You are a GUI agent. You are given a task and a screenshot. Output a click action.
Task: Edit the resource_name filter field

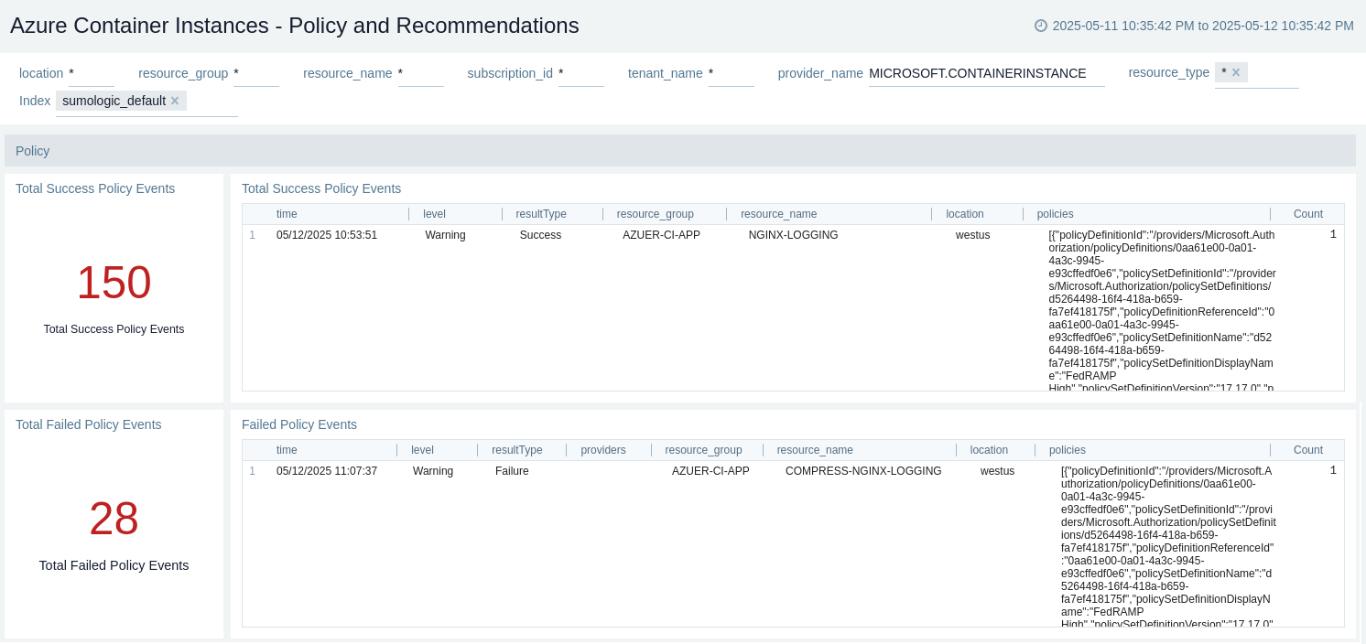pos(421,73)
